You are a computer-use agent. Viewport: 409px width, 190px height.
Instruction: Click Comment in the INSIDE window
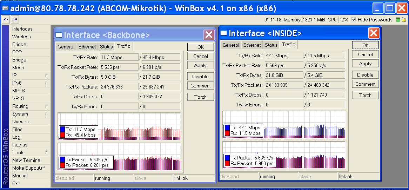(365, 84)
